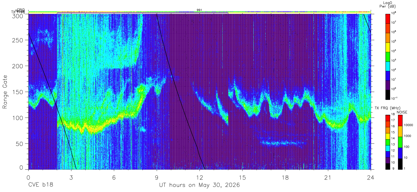Image resolution: width=417 pixels, height=192 pixels.
Task: Select blue 11–12 MHz TX FRQ swatch
Action: point(388,154)
